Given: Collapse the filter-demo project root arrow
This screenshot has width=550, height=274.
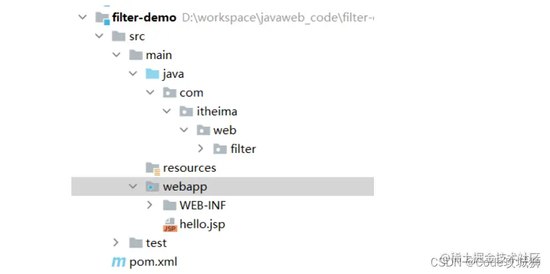Looking at the screenshot, I should tap(83, 17).
